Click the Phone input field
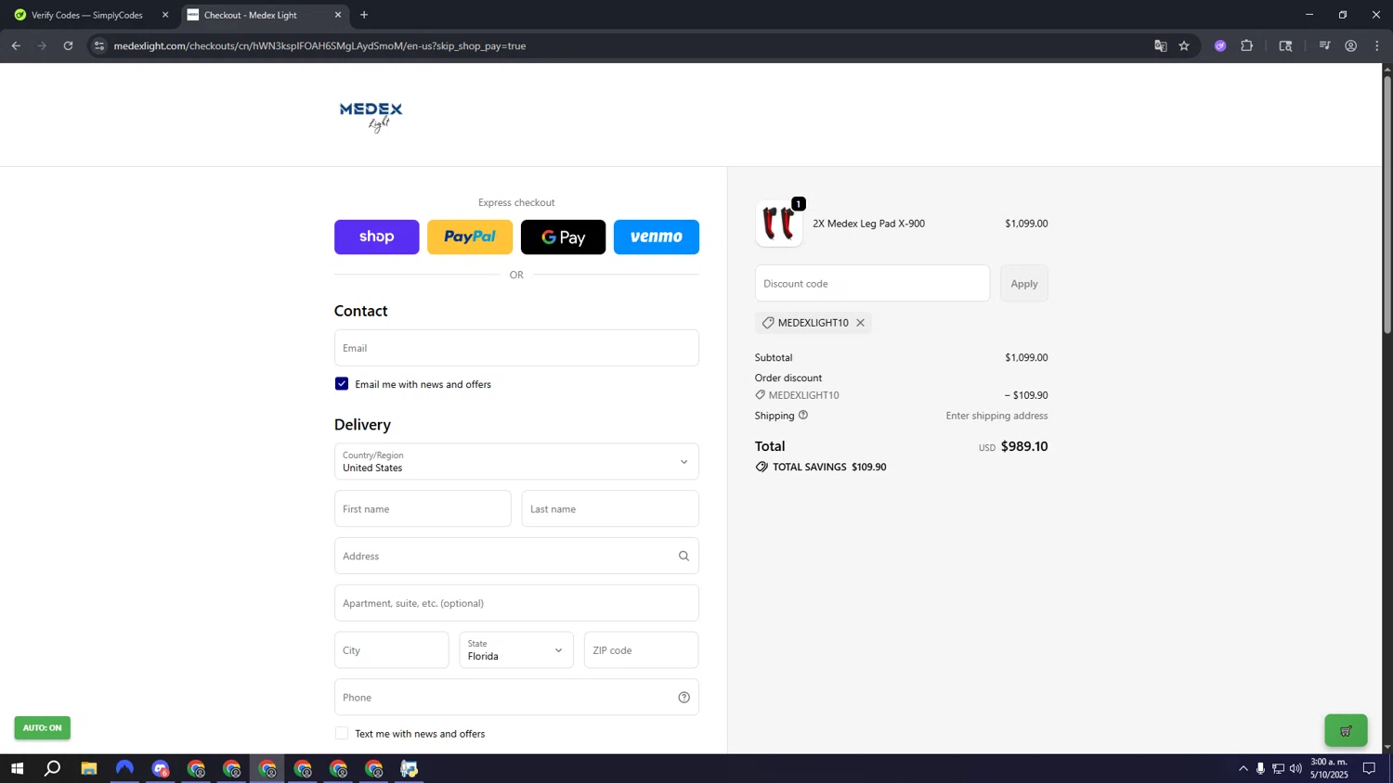 pos(516,698)
